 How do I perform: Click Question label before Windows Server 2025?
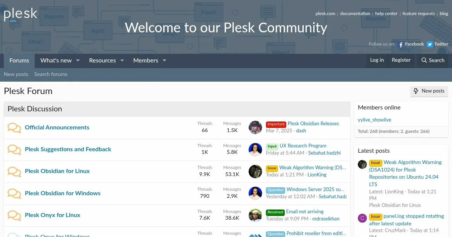[x=275, y=190]
